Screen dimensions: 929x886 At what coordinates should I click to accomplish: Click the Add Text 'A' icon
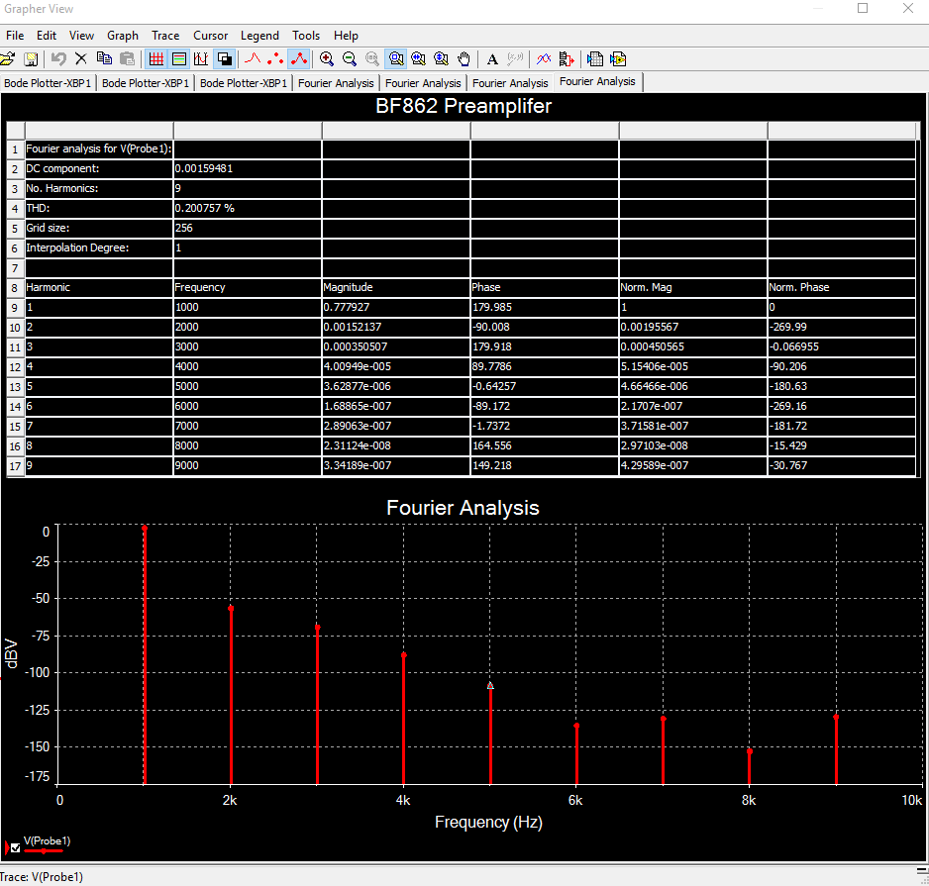492,58
